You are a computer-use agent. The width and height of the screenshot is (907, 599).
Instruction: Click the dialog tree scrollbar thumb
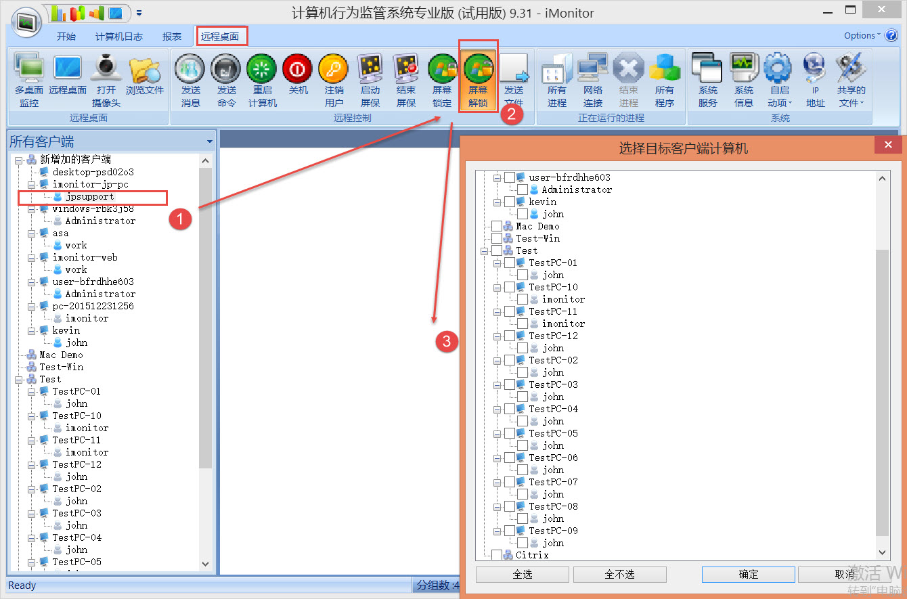coord(883,393)
